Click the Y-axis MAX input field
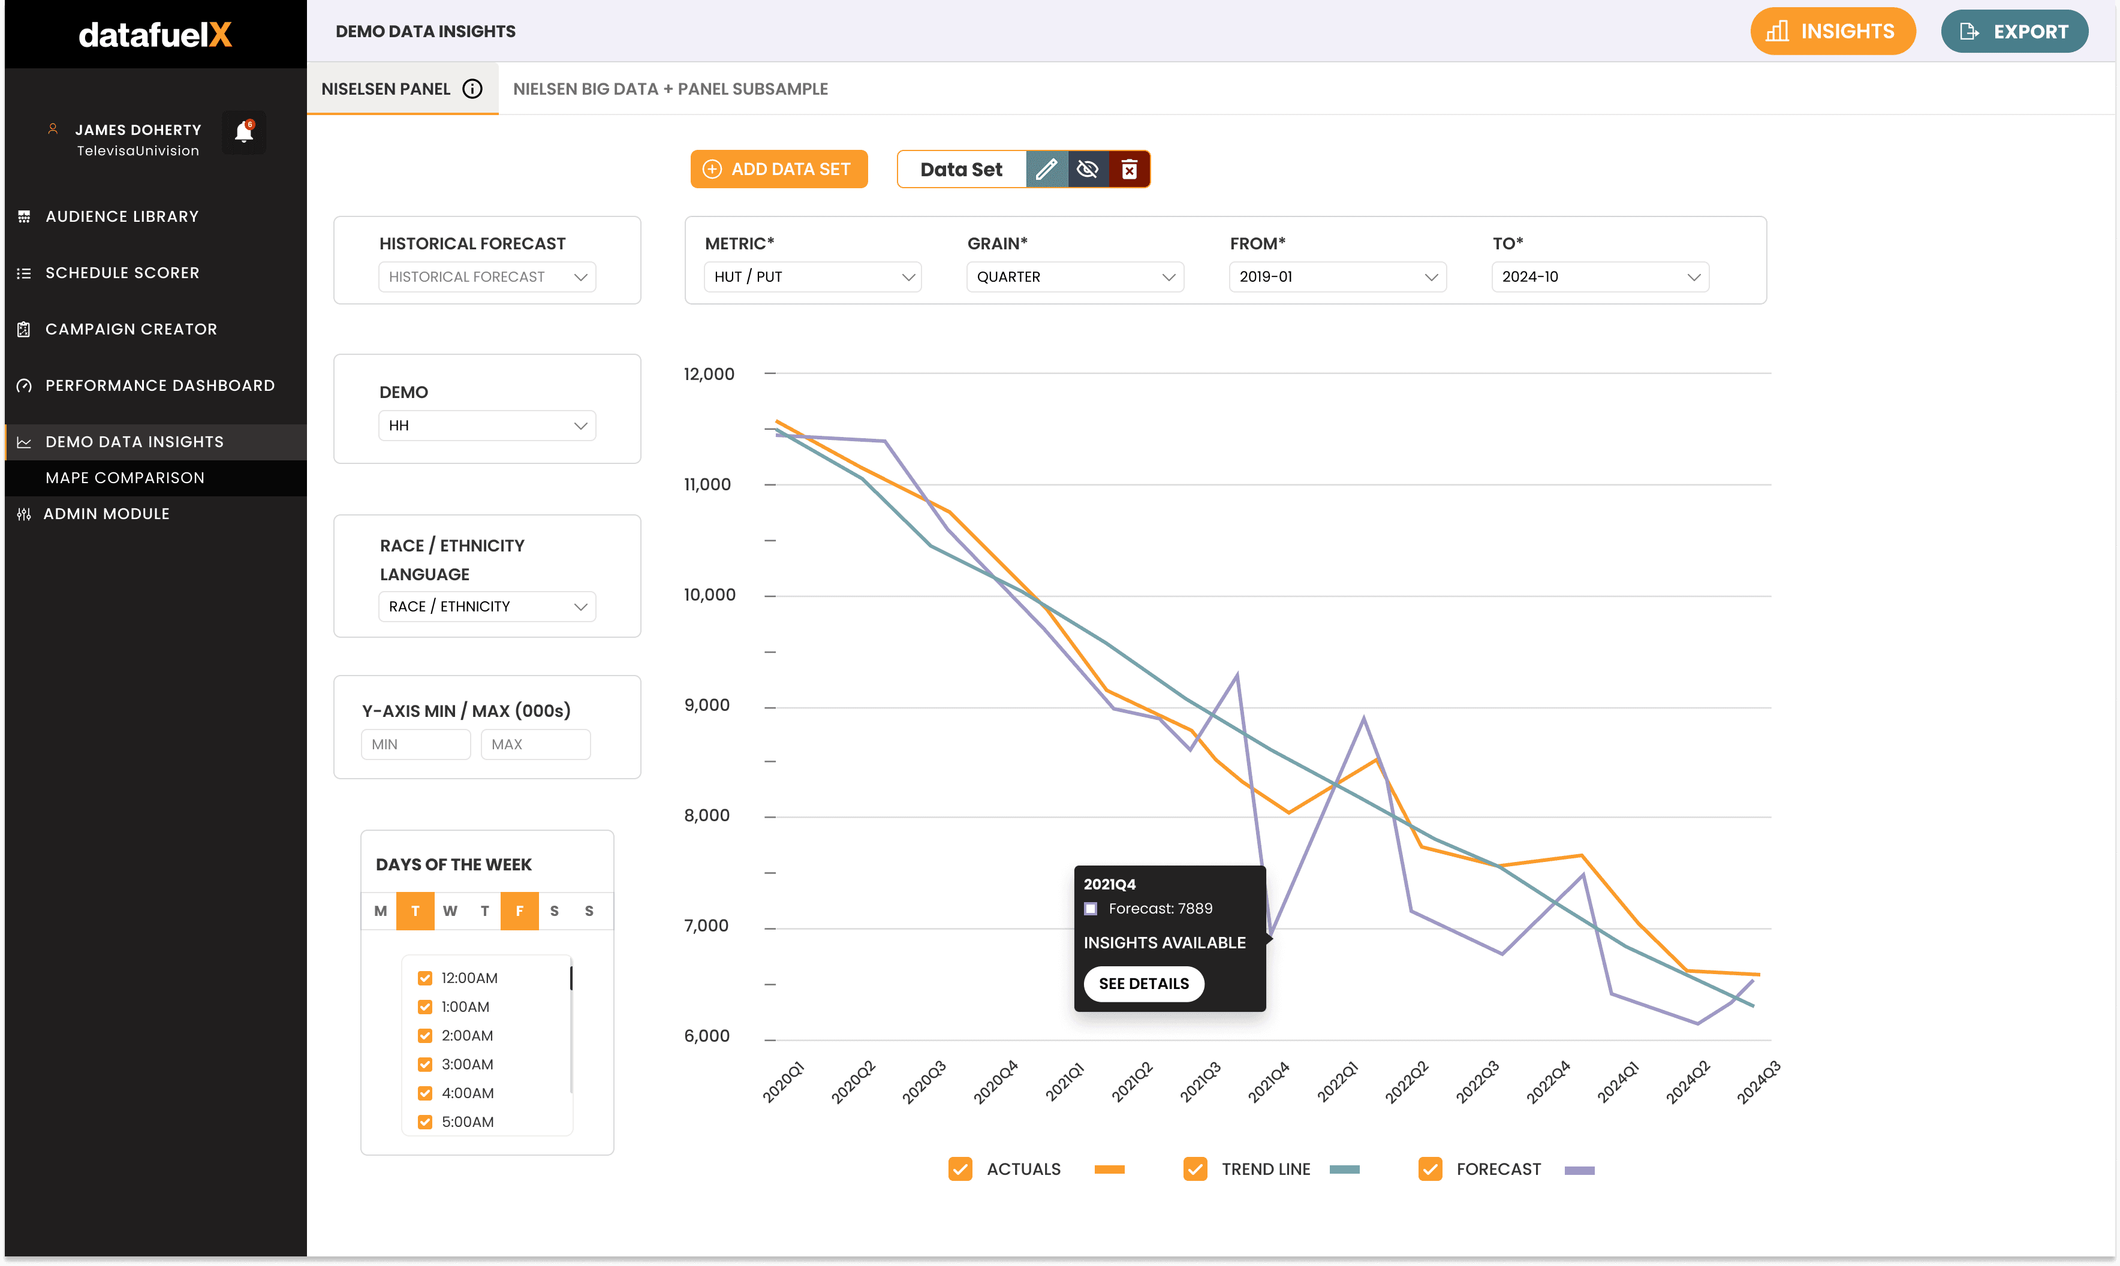 click(x=536, y=744)
